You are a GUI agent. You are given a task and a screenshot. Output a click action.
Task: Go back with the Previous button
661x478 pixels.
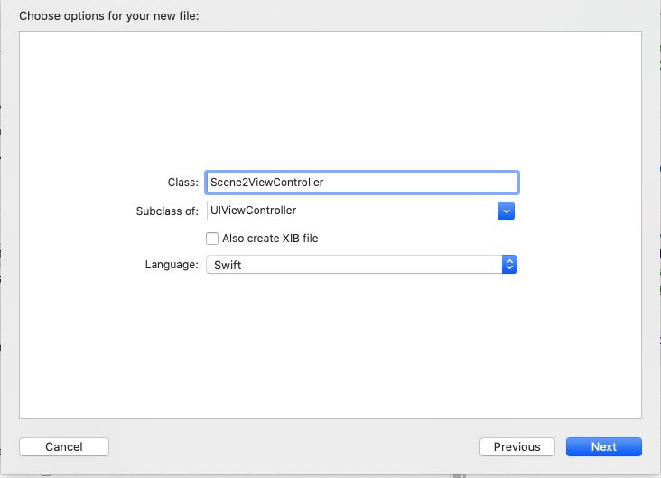(517, 446)
